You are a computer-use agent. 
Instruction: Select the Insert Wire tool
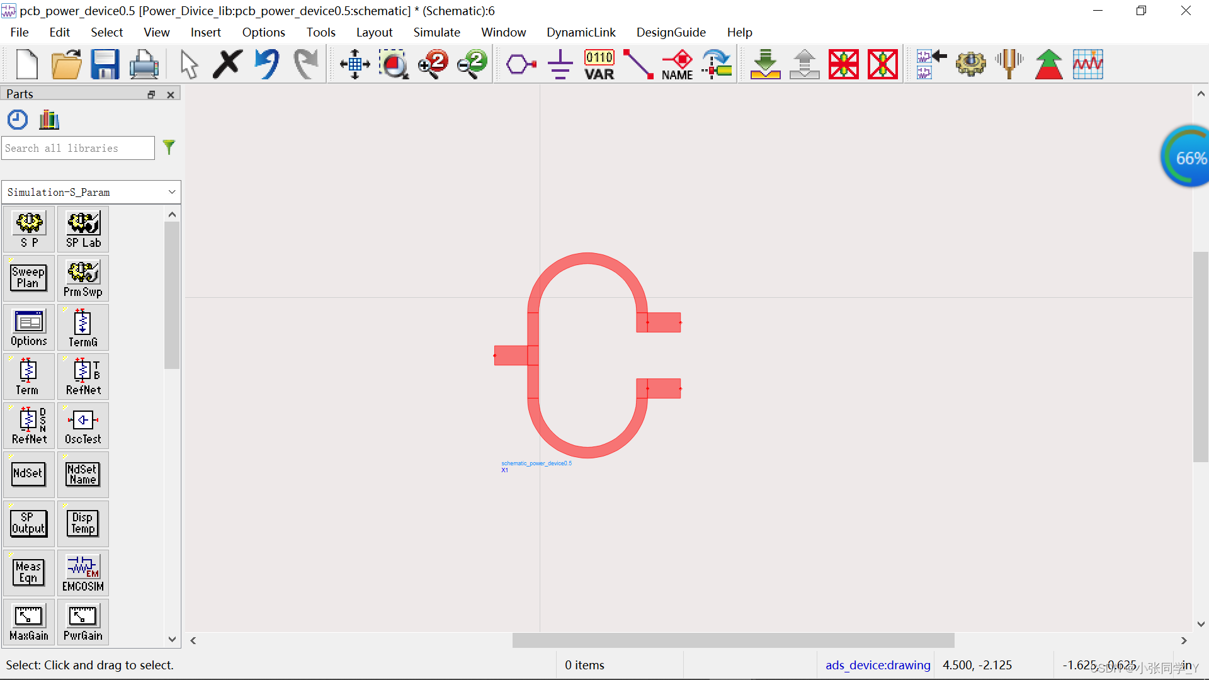point(638,64)
